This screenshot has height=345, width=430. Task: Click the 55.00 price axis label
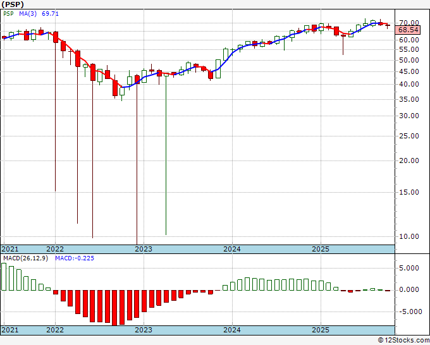click(x=408, y=49)
